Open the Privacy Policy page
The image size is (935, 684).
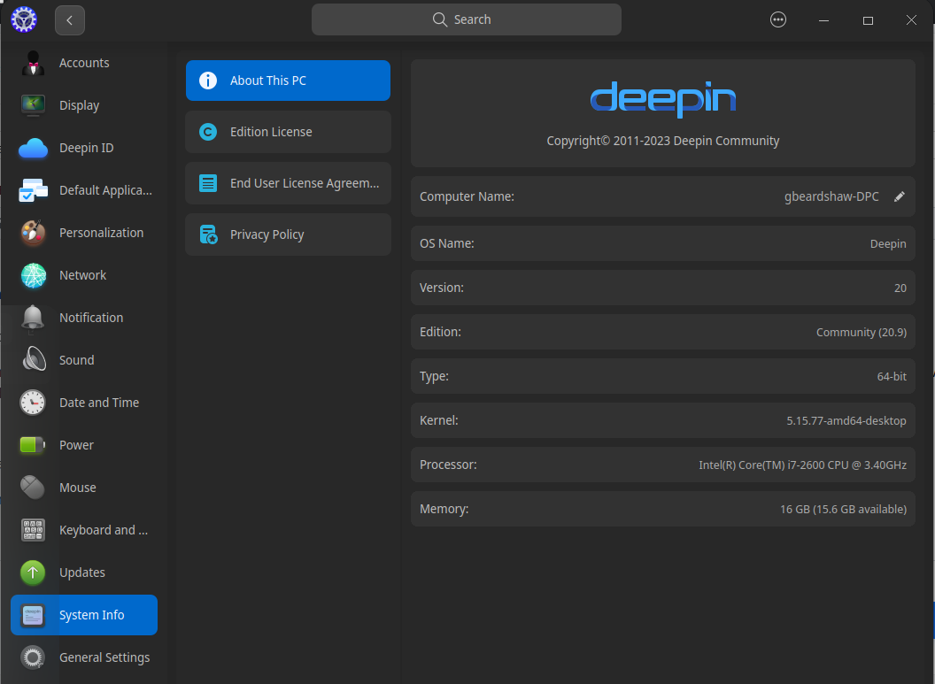(x=288, y=234)
